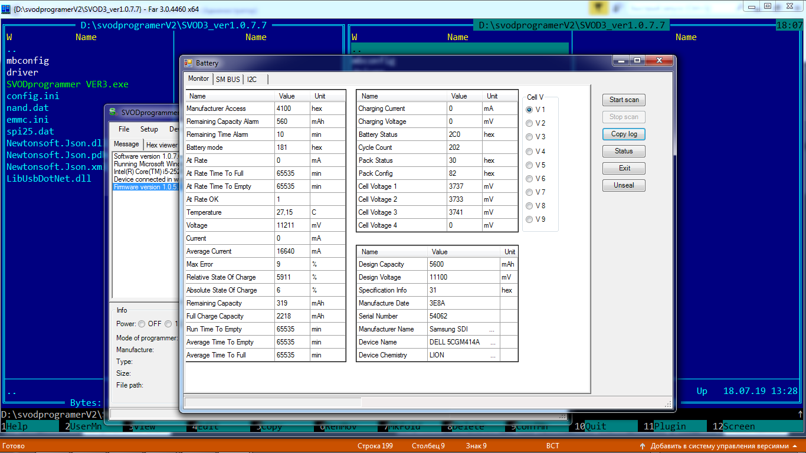Screen dimensions: 806x453
Task: Expand the Manufacturer Name ellipsis button
Action: point(492,329)
